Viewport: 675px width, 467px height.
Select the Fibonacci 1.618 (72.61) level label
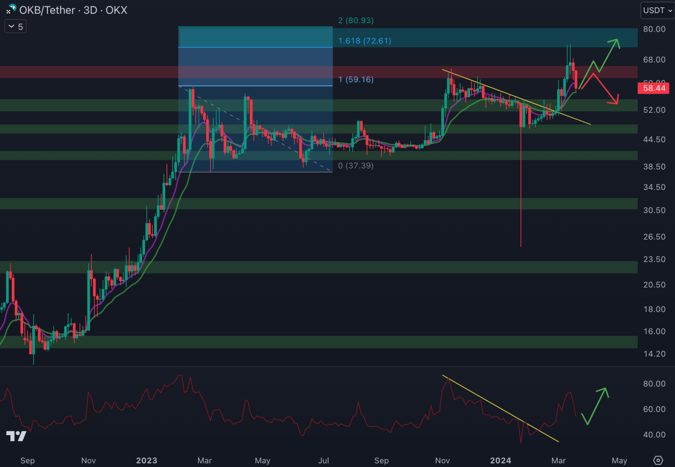pyautogui.click(x=365, y=41)
